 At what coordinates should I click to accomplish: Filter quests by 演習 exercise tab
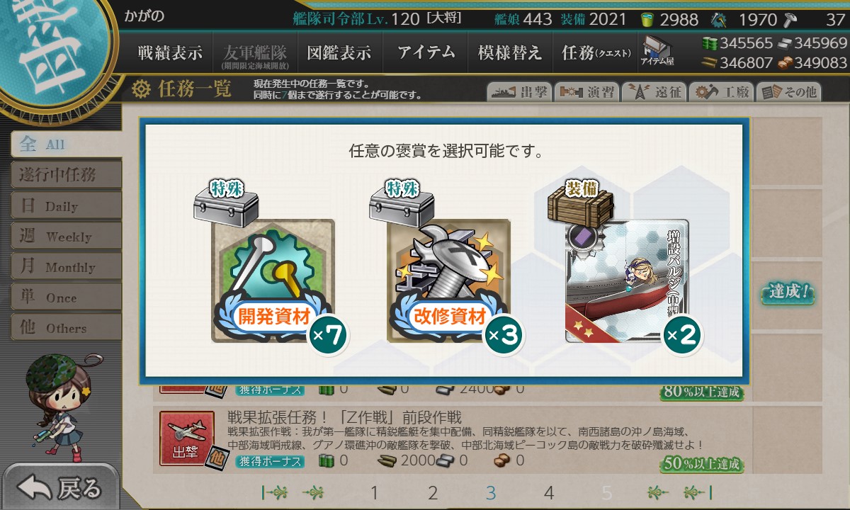[x=586, y=91]
